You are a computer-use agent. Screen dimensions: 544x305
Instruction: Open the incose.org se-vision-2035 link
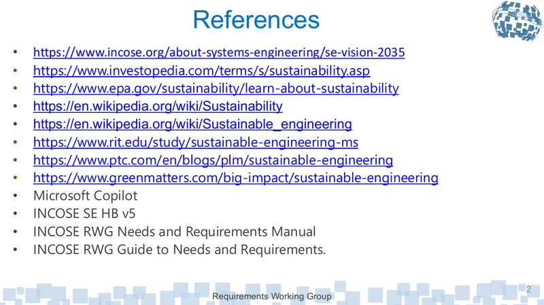coord(219,52)
